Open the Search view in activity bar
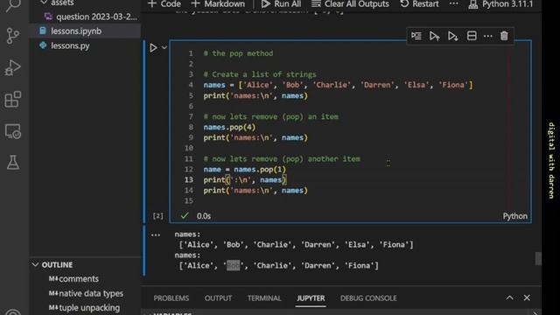Image resolution: width=560 pixels, height=315 pixels. [x=13, y=5]
